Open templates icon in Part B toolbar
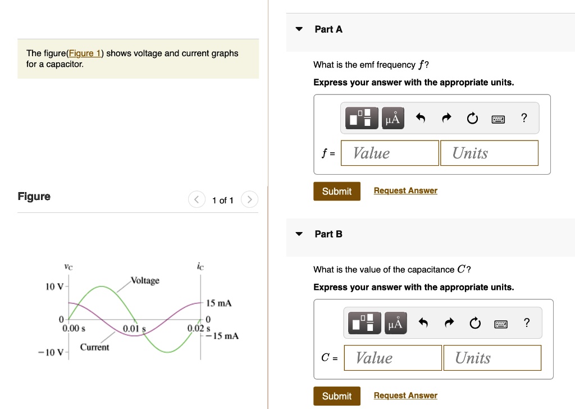This screenshot has width=575, height=409. pyautogui.click(x=364, y=323)
